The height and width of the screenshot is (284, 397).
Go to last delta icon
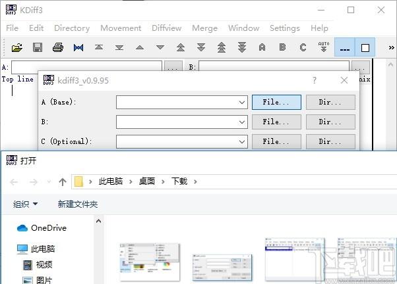click(x=119, y=47)
